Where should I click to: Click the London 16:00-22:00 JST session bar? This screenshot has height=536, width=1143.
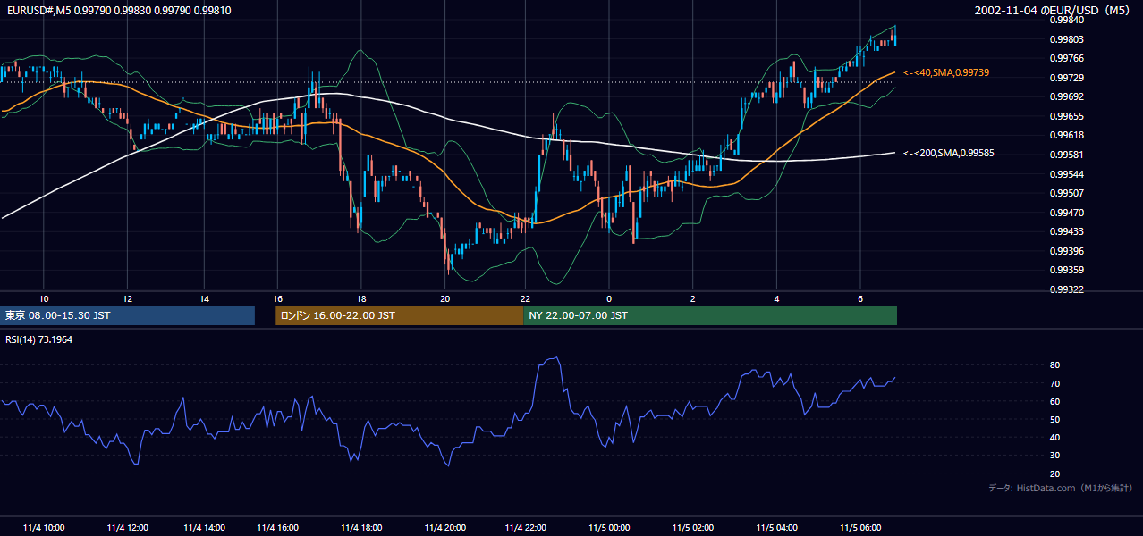click(399, 315)
